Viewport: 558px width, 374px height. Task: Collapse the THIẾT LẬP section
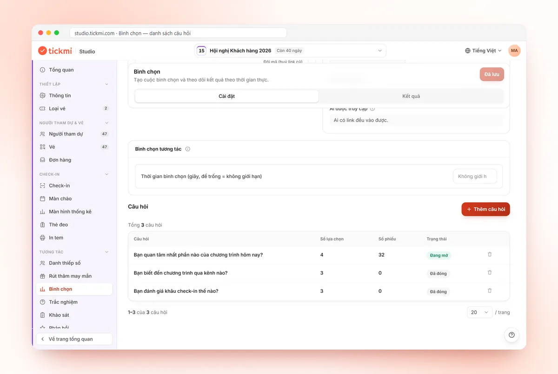pyautogui.click(x=106, y=84)
